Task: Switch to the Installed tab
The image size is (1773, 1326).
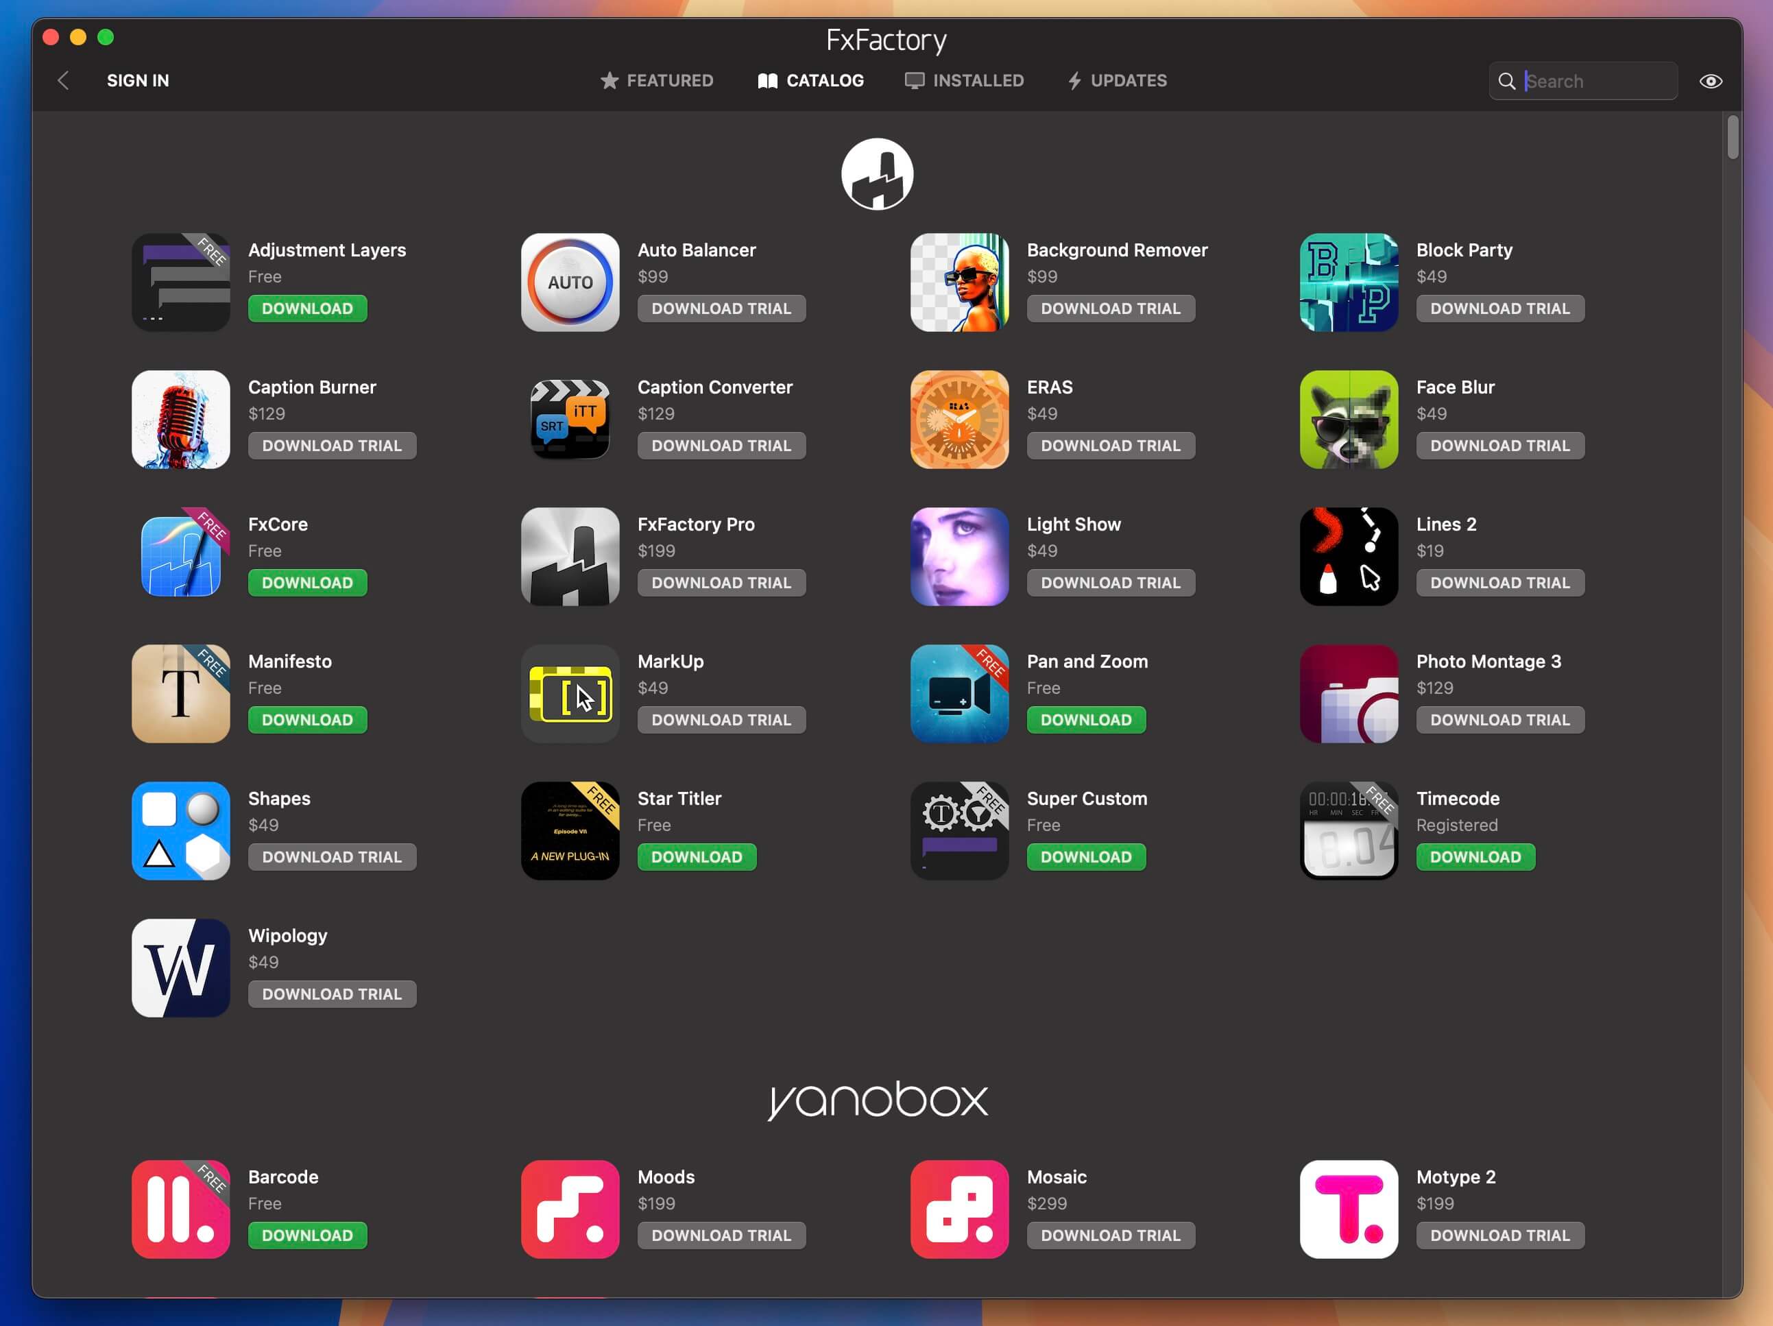Action: point(964,80)
